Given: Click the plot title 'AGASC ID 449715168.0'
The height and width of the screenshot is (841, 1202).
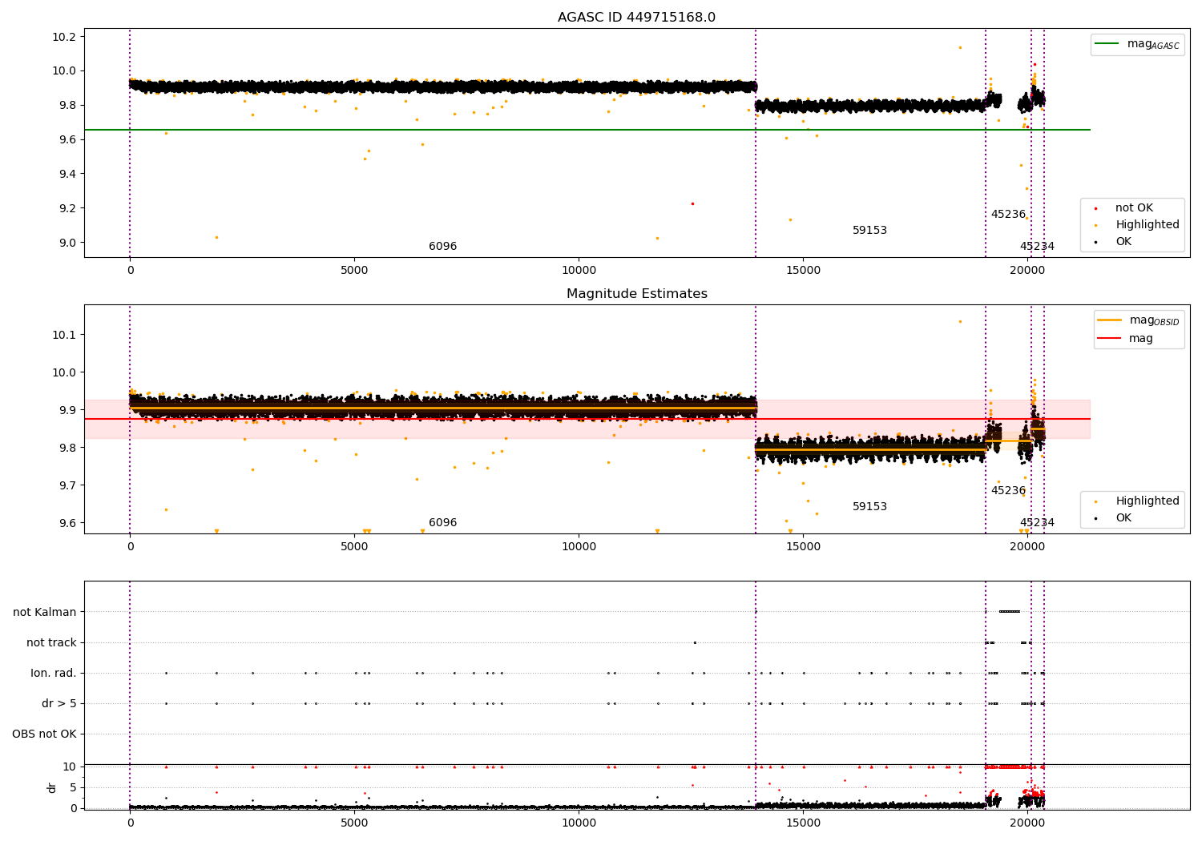Looking at the screenshot, I should click(x=637, y=18).
